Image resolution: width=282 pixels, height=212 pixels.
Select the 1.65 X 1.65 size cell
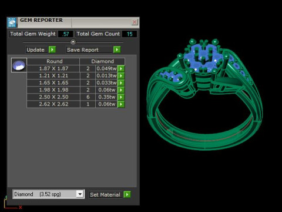53,83
